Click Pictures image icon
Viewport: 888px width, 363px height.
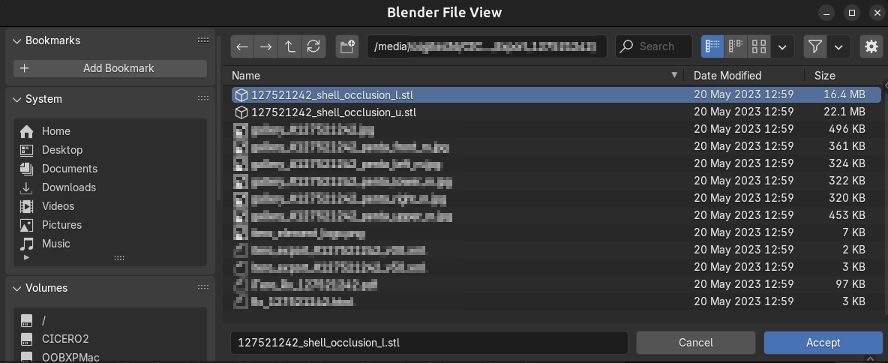pyautogui.click(x=26, y=225)
